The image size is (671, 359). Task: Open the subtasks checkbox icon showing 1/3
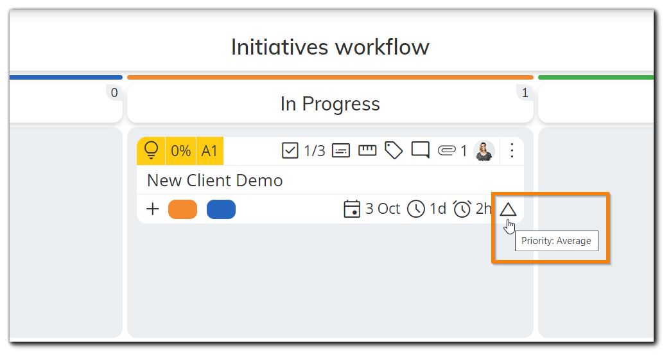(290, 151)
